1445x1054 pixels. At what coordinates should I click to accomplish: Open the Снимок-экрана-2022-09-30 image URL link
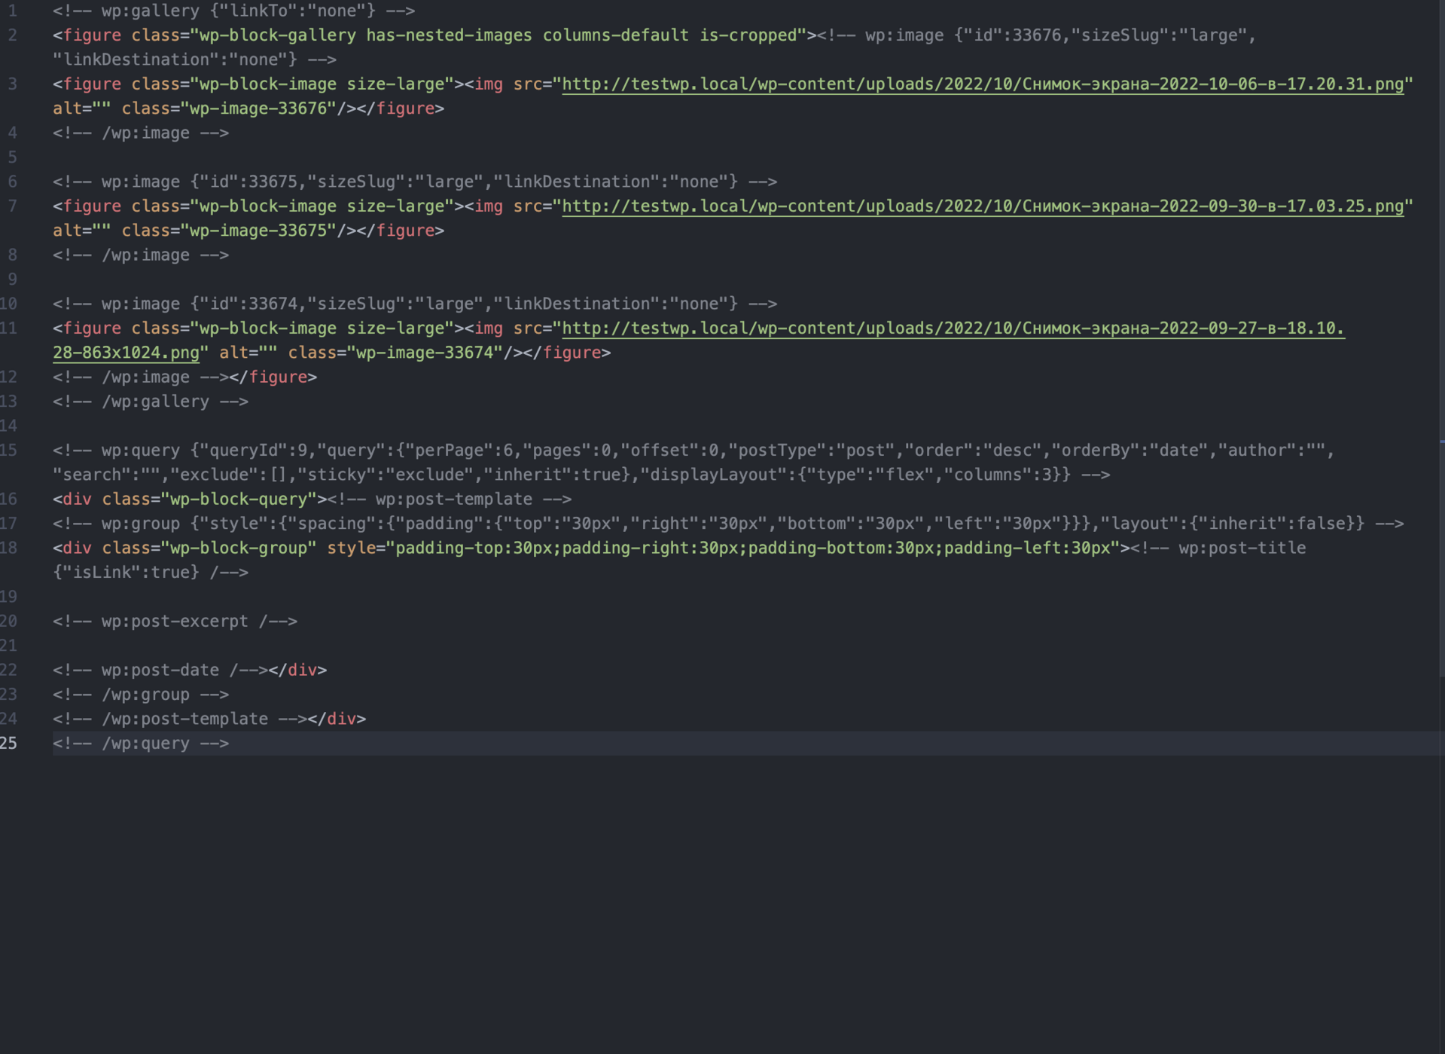tap(983, 206)
